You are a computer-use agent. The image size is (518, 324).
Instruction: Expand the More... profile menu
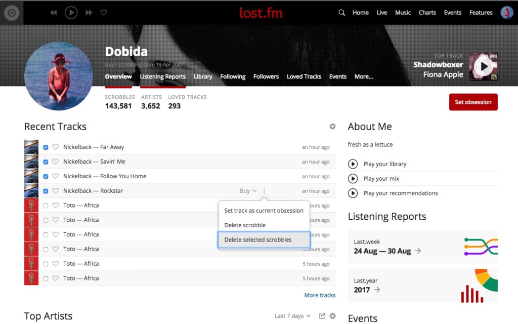click(364, 76)
